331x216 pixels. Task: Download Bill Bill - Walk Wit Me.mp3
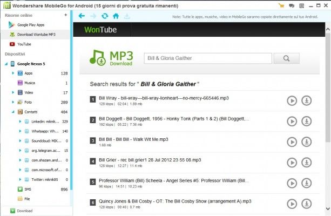(x=307, y=142)
